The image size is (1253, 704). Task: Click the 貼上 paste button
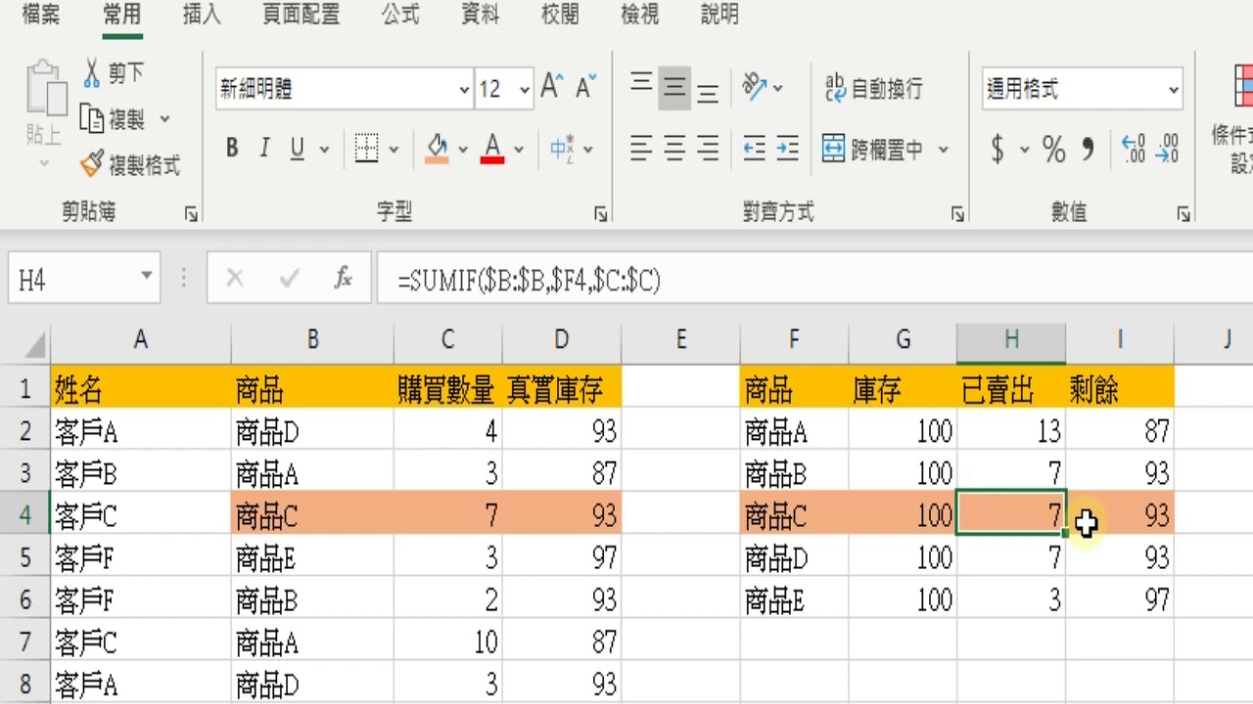pyautogui.click(x=44, y=108)
